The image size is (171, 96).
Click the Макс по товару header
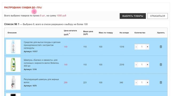click(106, 33)
